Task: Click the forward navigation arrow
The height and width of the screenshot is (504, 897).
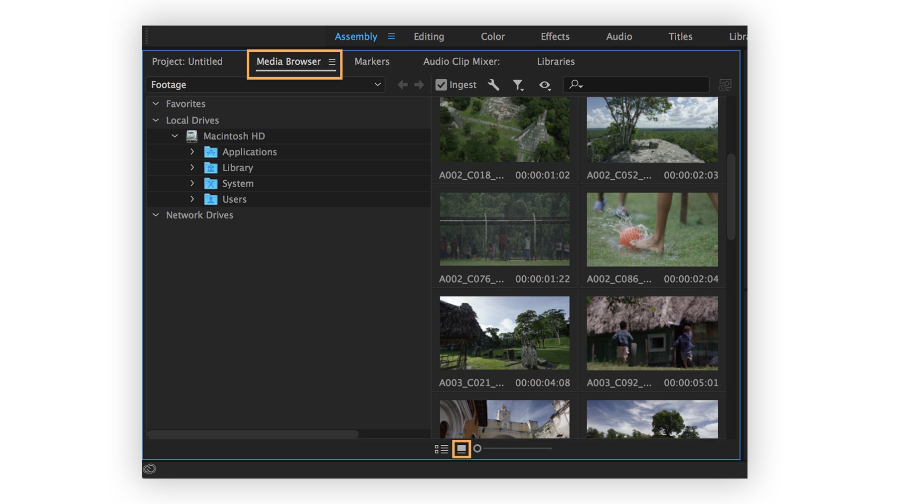Action: pyautogui.click(x=419, y=85)
